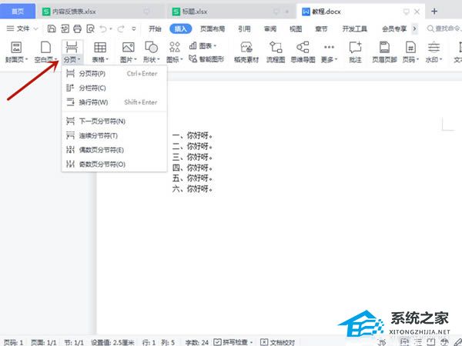Screen dimensions: 462x346
Task: Close the 教程.docx tab
Action: click(417, 12)
